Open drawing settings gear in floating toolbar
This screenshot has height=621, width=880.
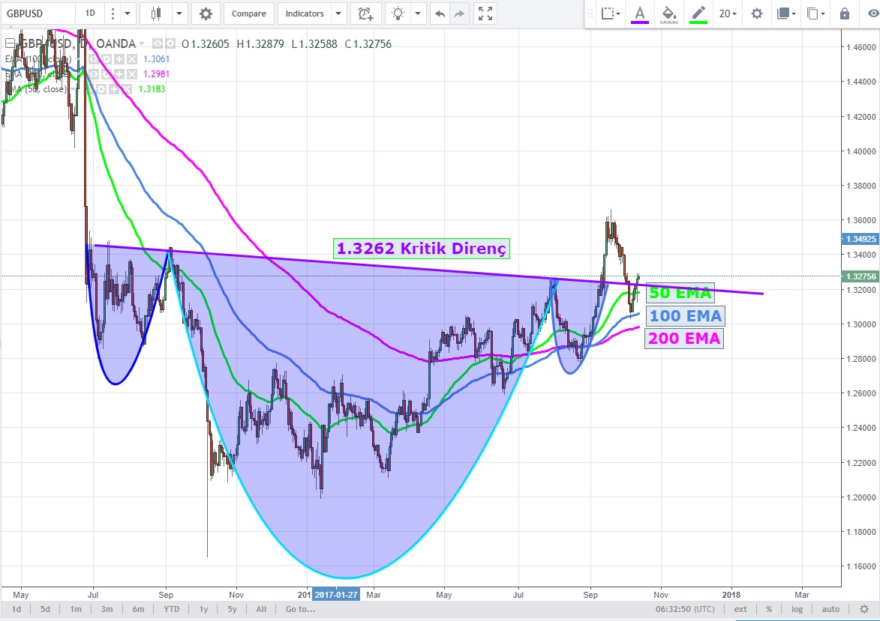(757, 13)
